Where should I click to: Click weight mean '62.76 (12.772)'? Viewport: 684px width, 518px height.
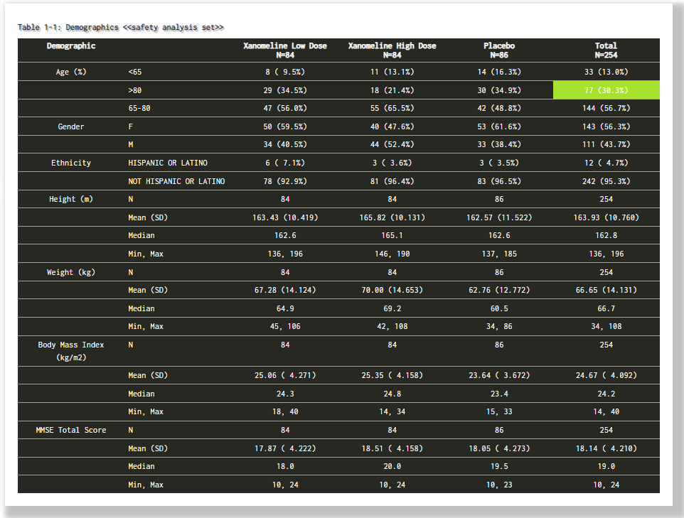point(499,290)
